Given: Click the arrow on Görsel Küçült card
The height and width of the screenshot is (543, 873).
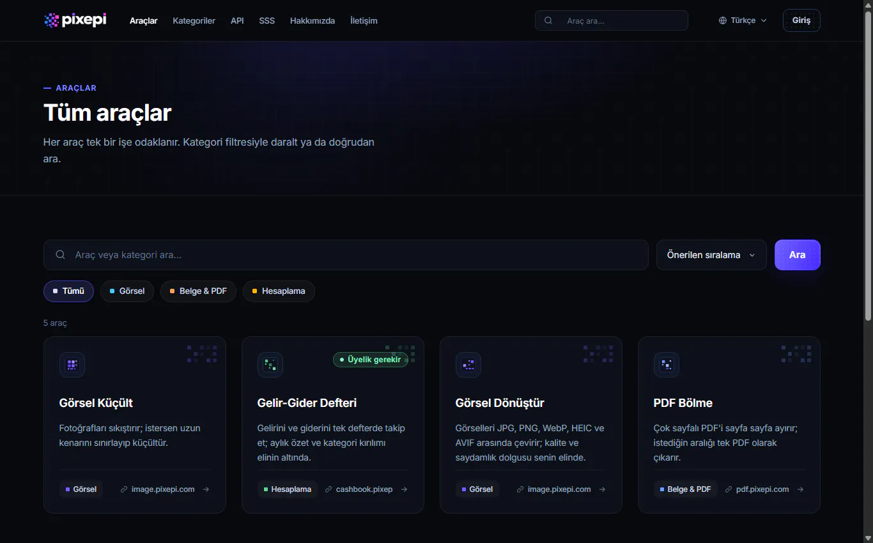Looking at the screenshot, I should (x=206, y=489).
